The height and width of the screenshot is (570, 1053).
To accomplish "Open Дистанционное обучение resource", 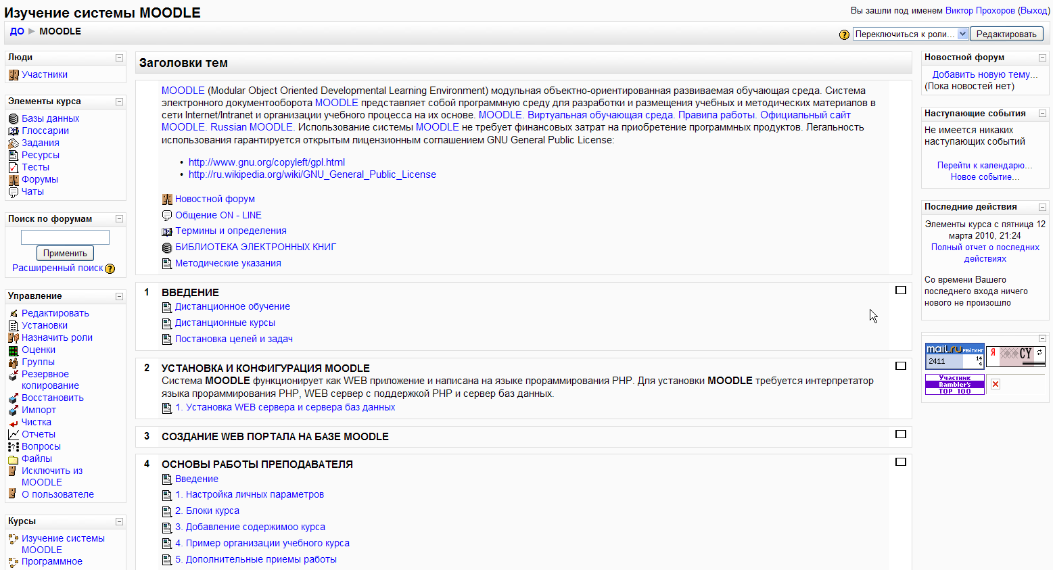I will click(x=232, y=306).
